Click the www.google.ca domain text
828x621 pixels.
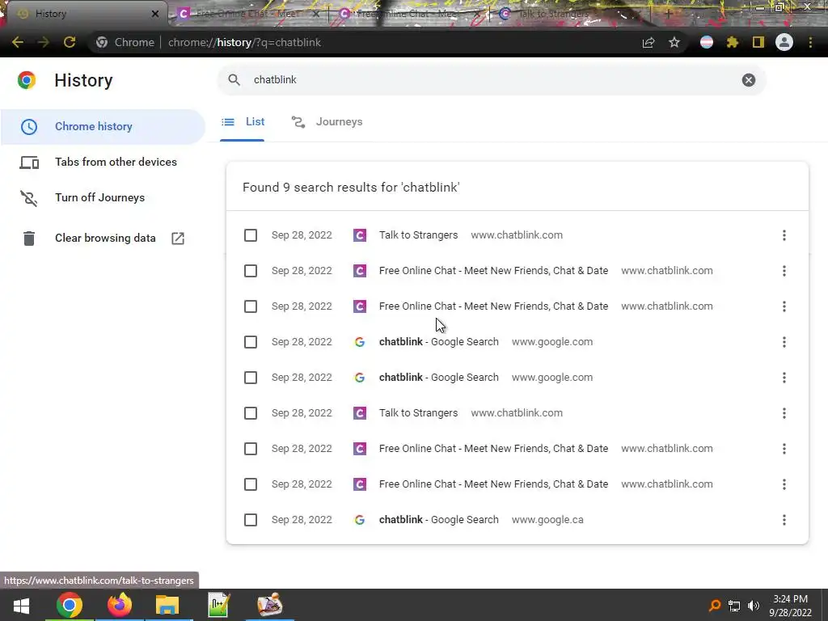point(547,520)
